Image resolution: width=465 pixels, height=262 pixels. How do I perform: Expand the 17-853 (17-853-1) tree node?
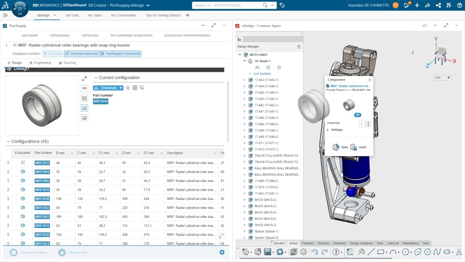pos(245,80)
